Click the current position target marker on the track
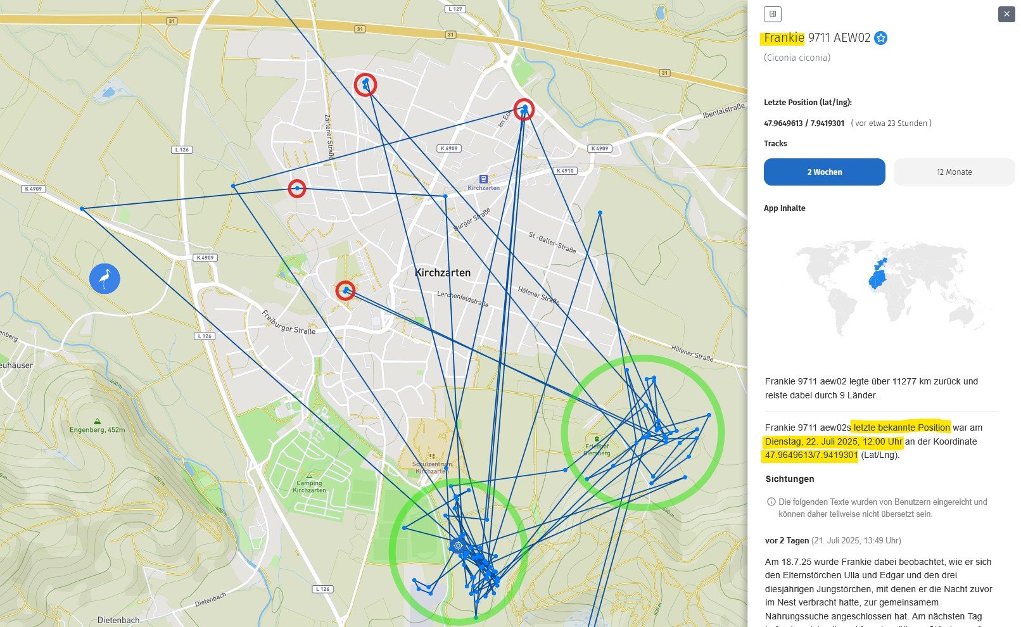The image size is (1021, 627). point(458,545)
